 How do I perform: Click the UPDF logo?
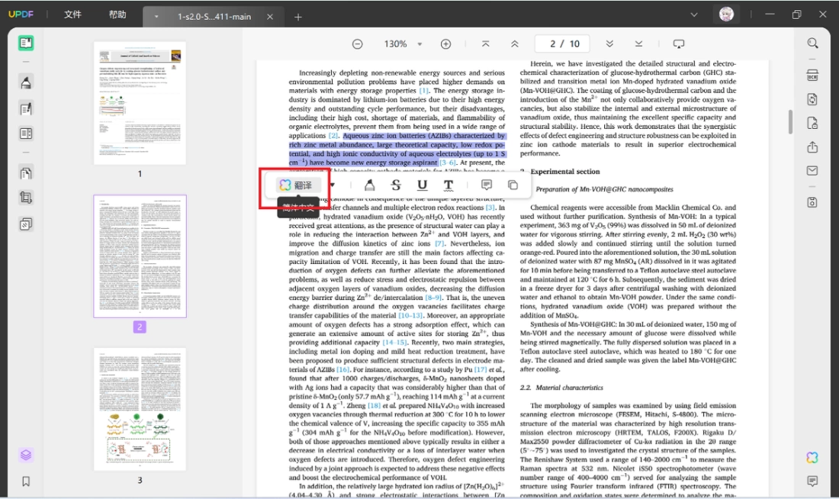coord(21,14)
